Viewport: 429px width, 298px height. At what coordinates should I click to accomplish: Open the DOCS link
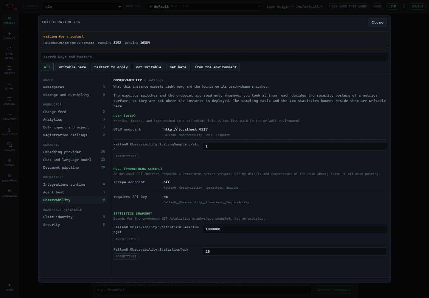click(378, 6)
